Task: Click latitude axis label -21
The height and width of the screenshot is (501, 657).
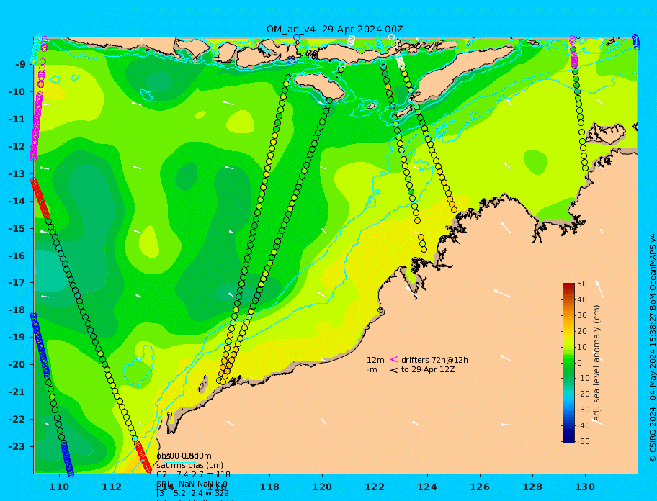Action: (x=17, y=392)
